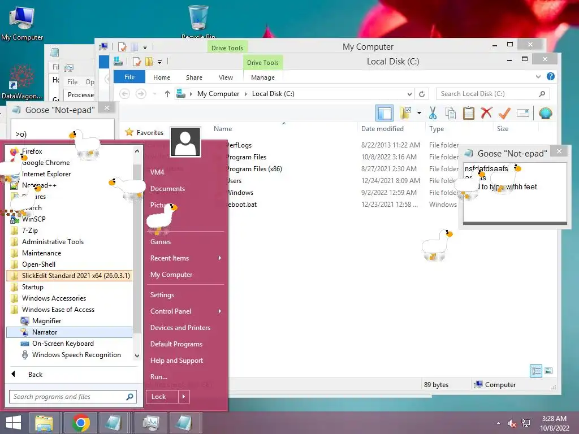Click the user account picture in Start menu

point(185,142)
